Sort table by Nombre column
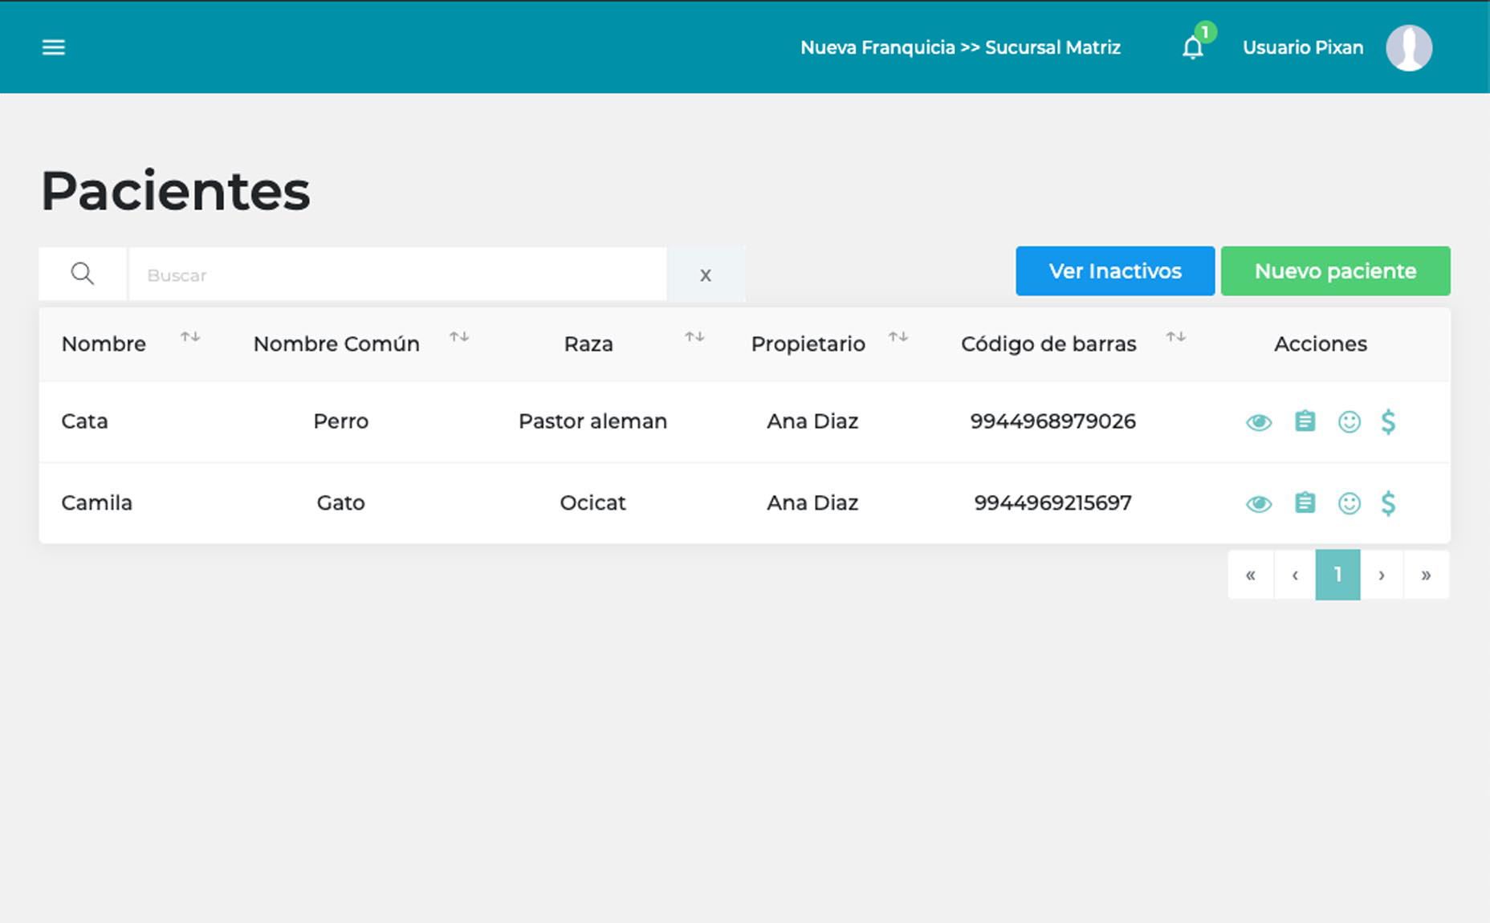 click(x=190, y=337)
